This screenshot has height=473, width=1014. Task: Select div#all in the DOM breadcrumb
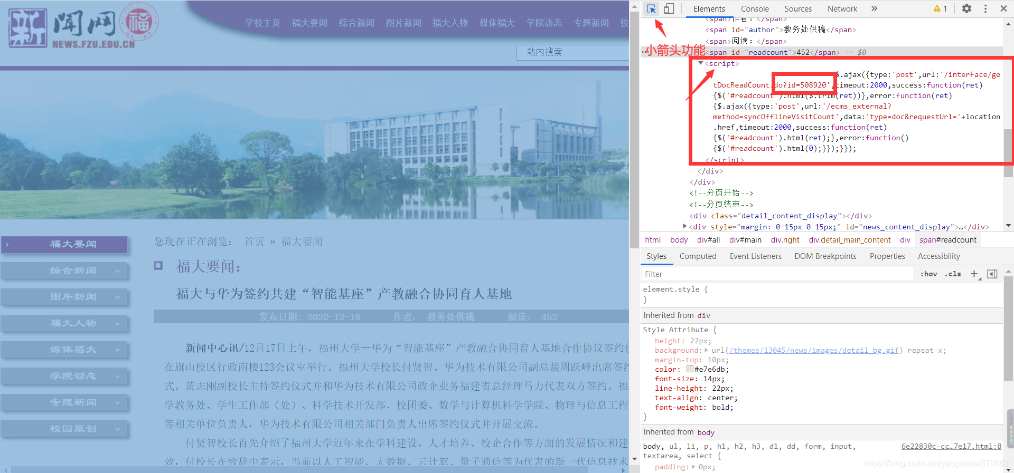pyautogui.click(x=708, y=240)
